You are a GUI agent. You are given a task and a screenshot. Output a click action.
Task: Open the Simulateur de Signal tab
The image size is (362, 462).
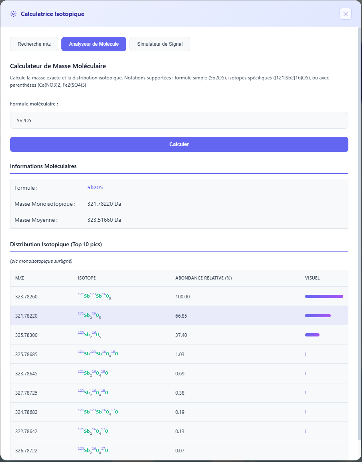(160, 44)
